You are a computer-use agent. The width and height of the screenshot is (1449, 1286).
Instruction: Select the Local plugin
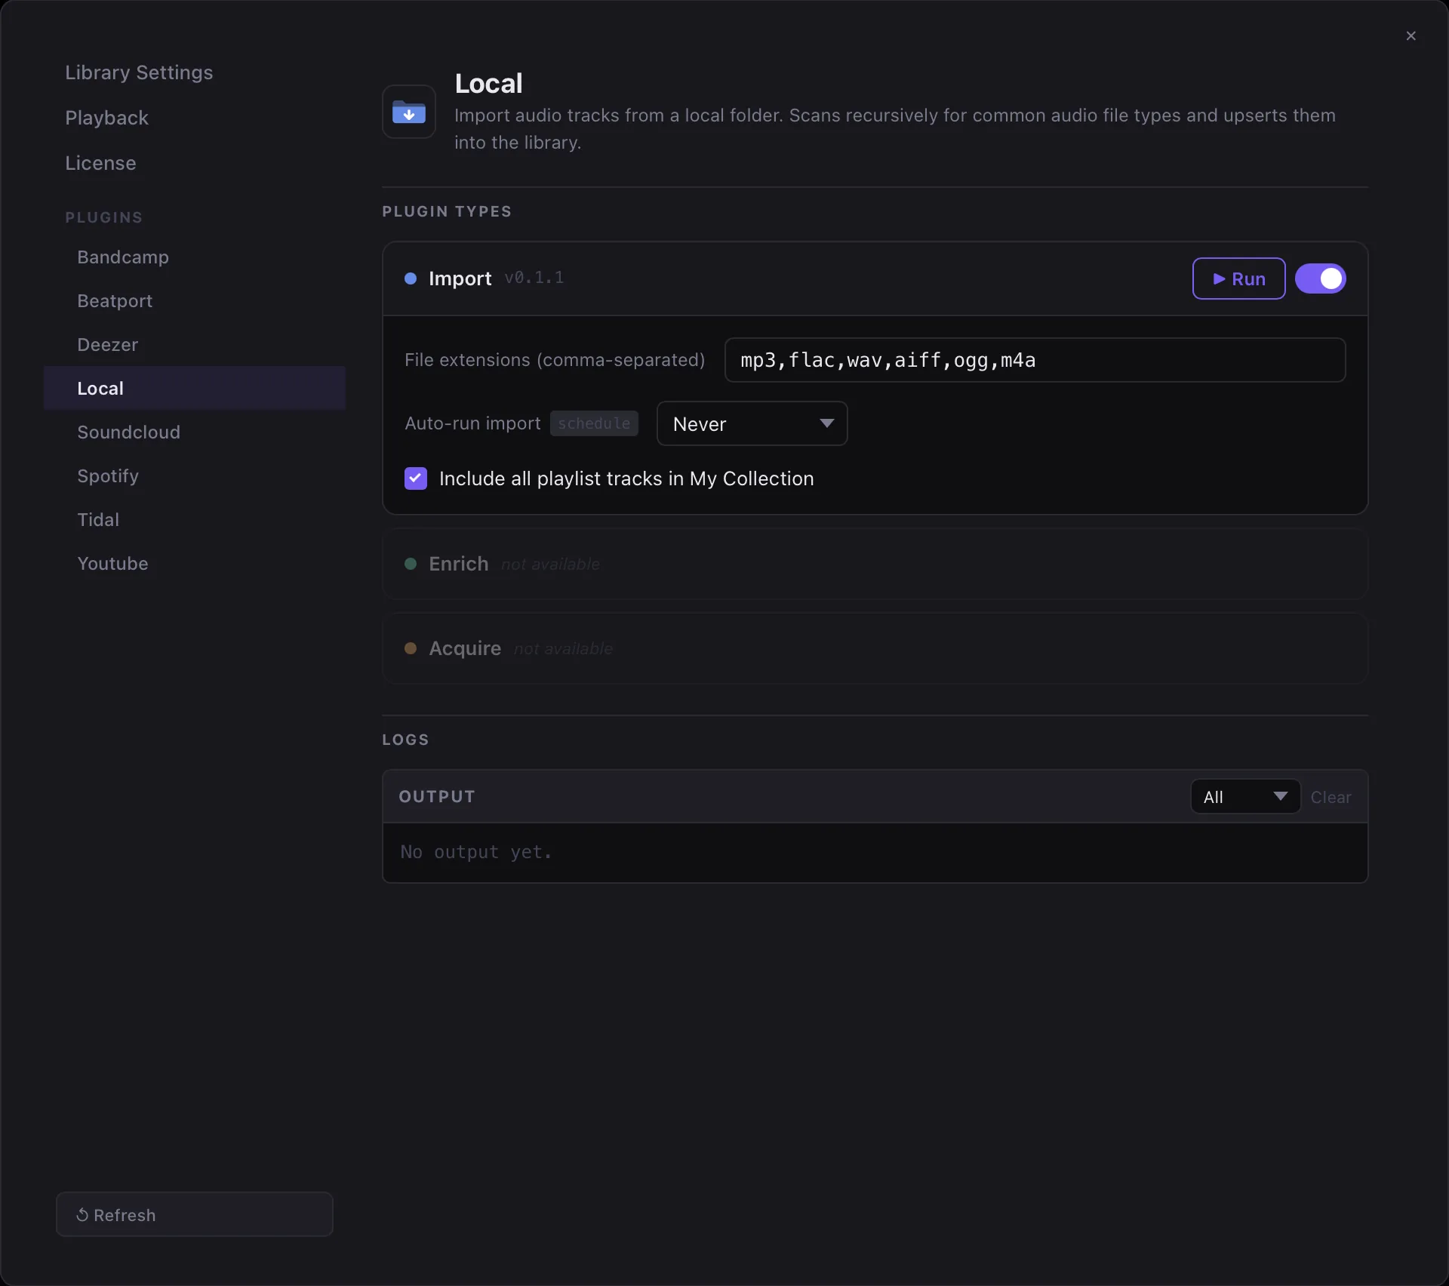pyautogui.click(x=195, y=389)
